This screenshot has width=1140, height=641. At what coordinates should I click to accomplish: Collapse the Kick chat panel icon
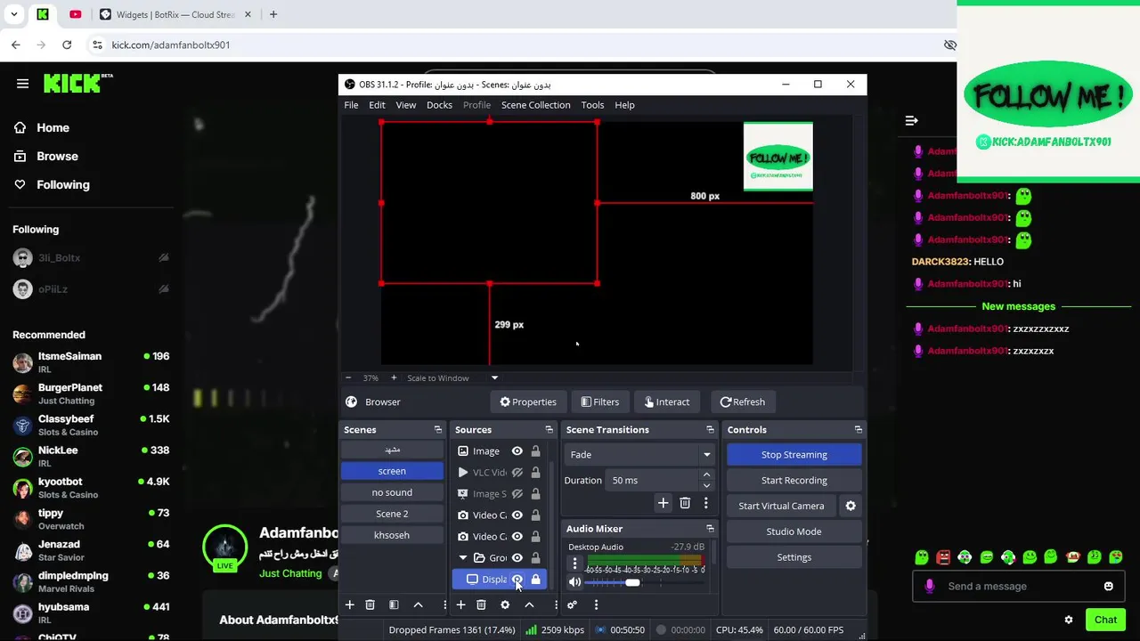(911, 120)
